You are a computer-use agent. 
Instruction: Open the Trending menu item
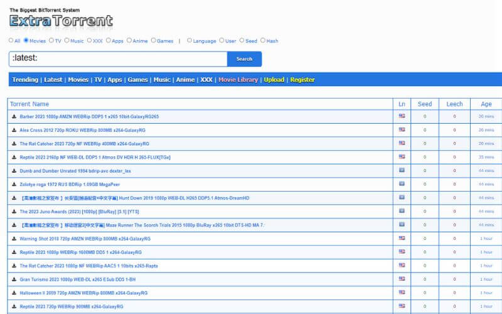click(25, 80)
